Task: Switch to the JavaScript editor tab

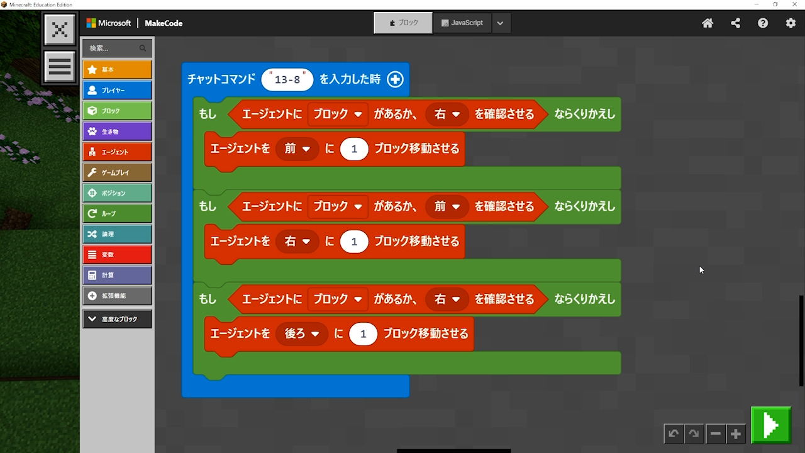Action: [x=462, y=23]
